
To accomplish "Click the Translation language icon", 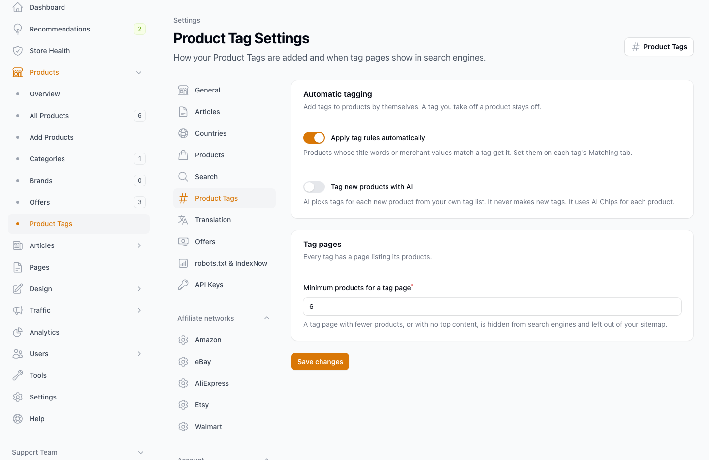I will [183, 220].
